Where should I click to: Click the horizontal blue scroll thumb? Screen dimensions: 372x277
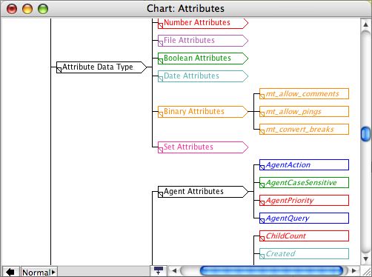[x=271, y=271]
